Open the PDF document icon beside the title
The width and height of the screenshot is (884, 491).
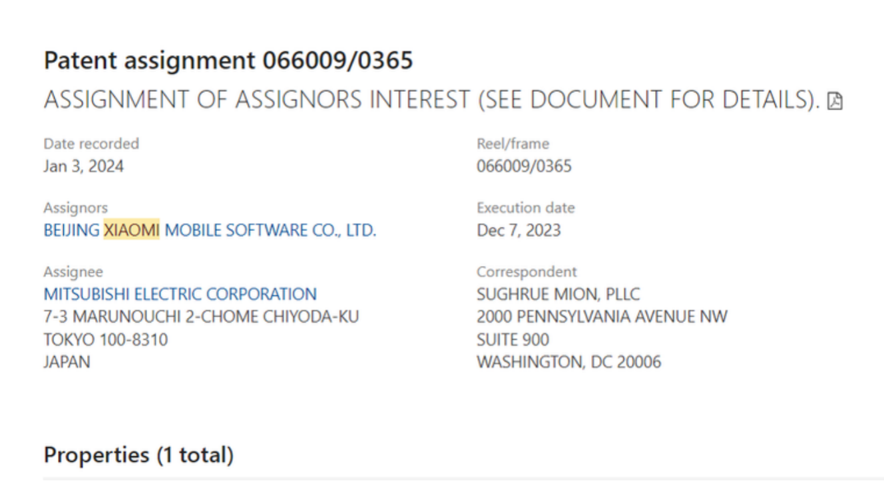834,101
